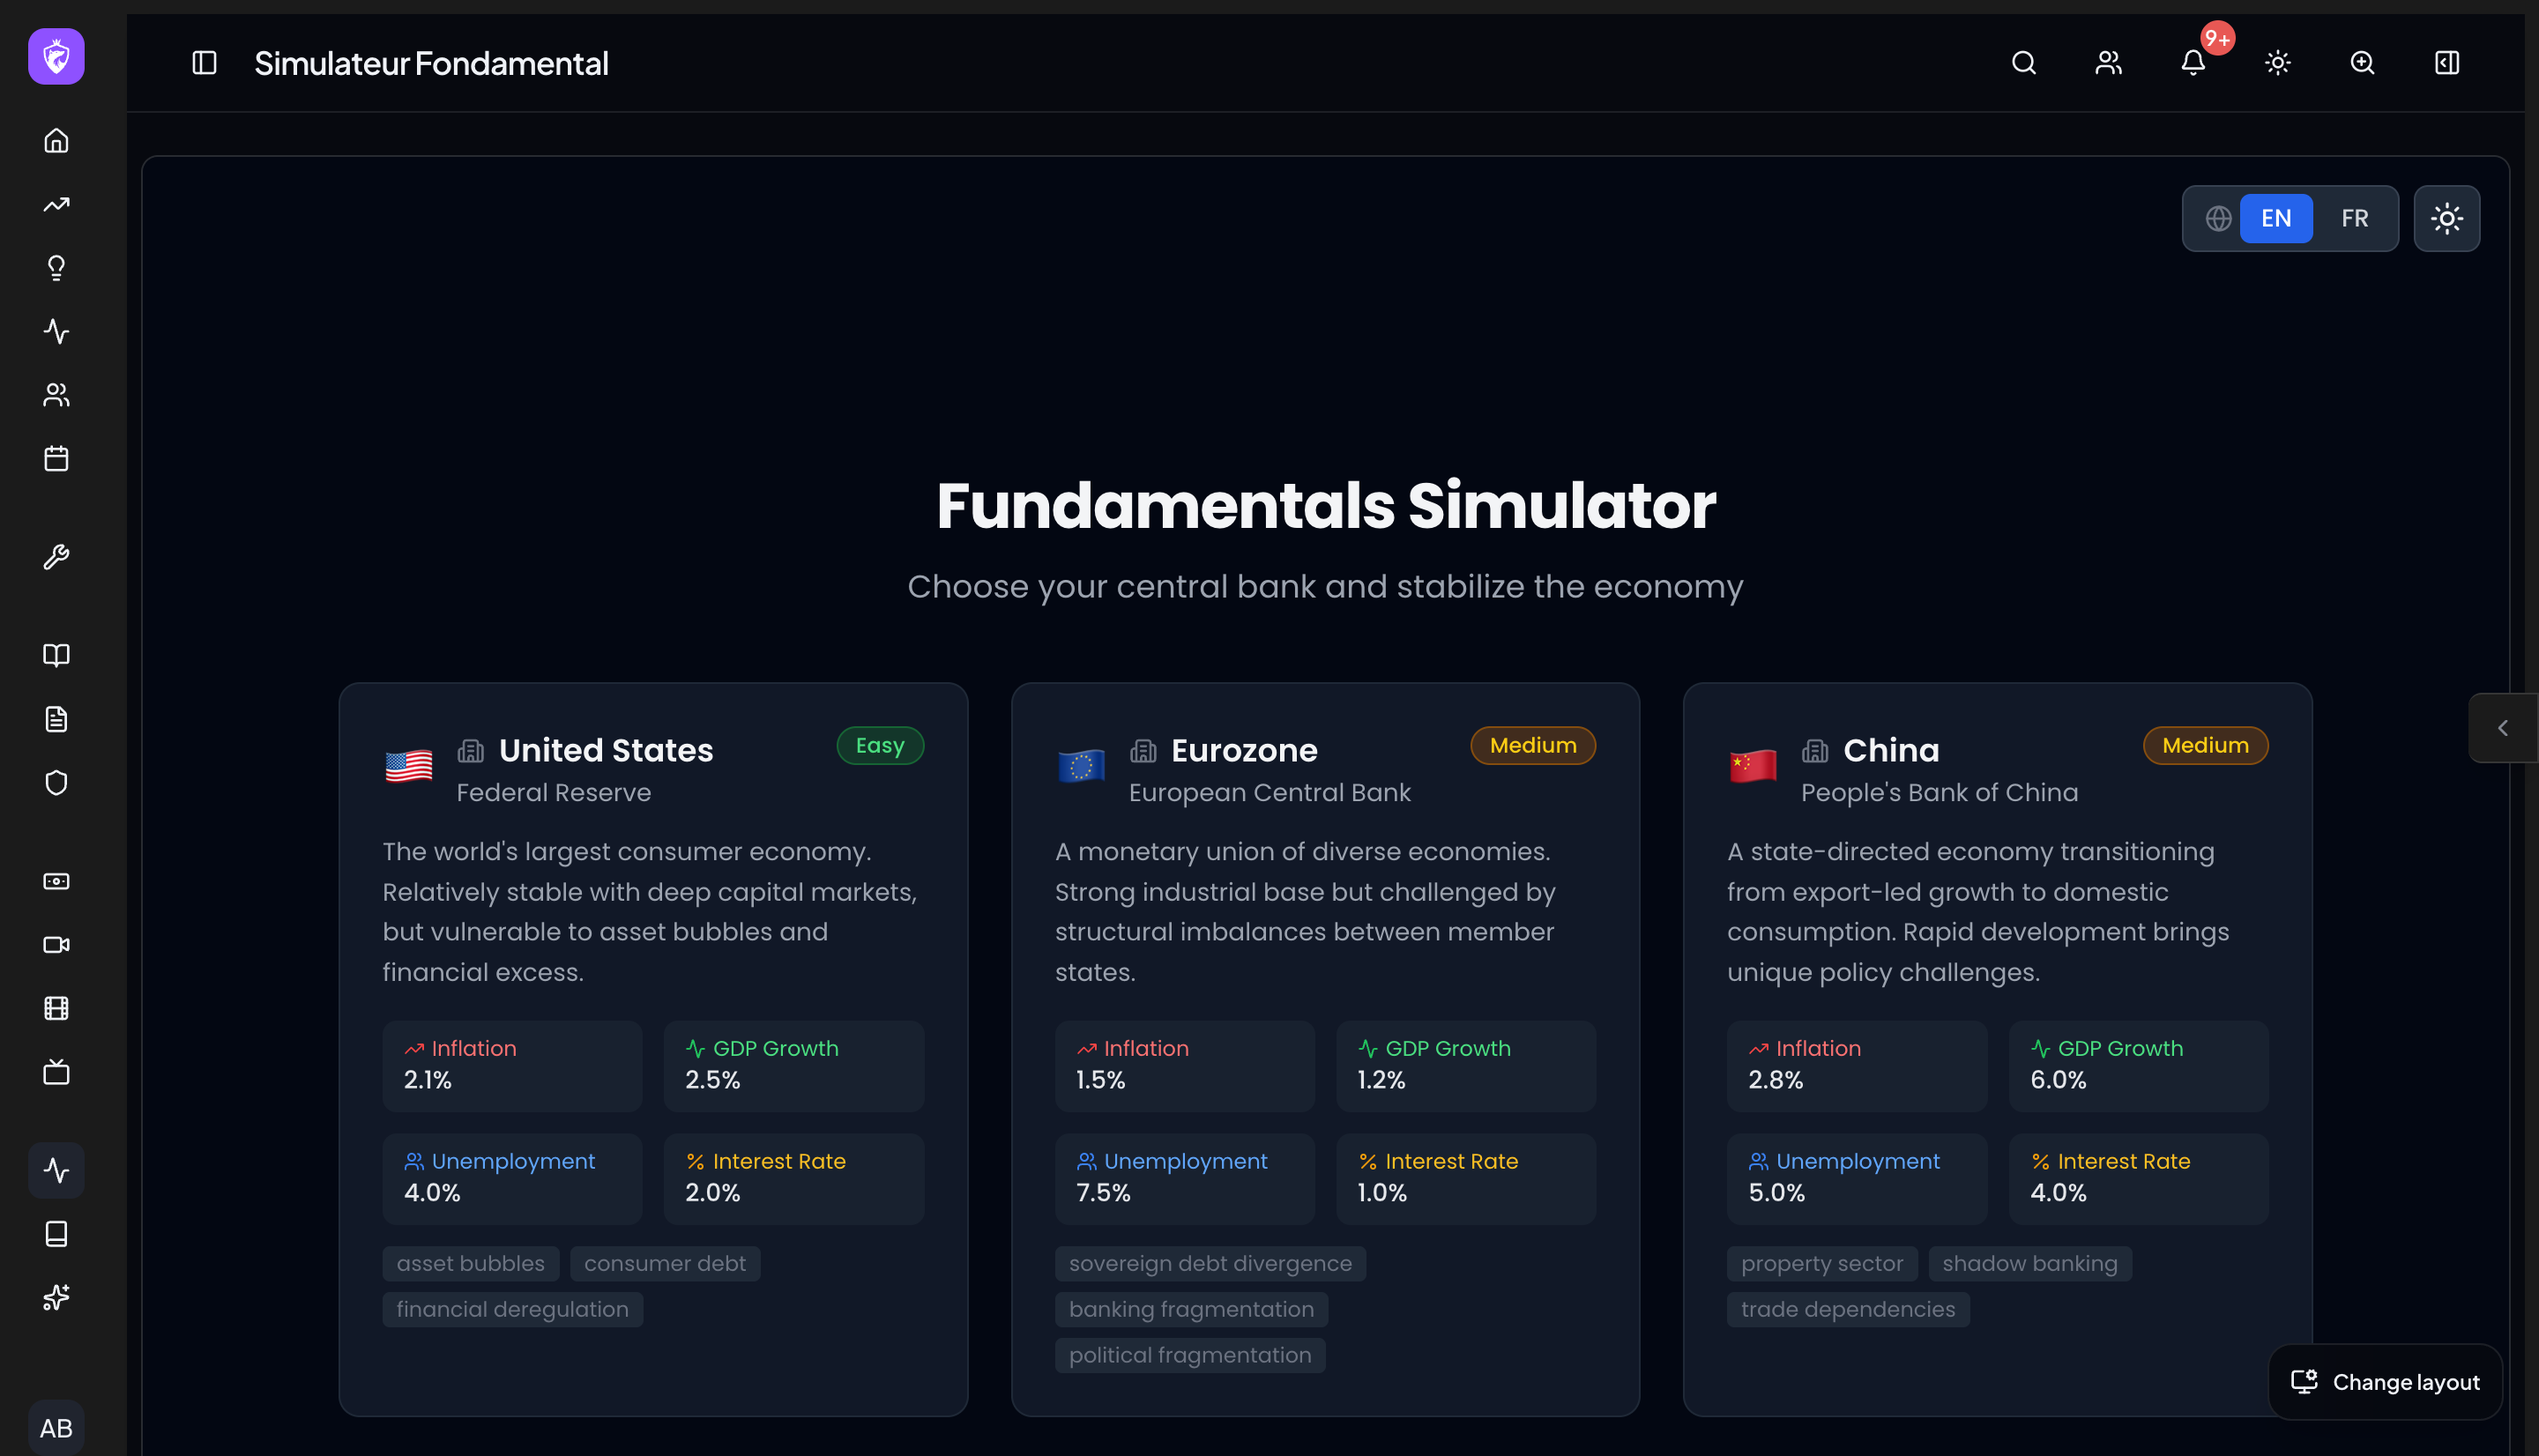The image size is (2539, 1456).
Task: Open the sparkles AI sidebar icon
Action: pos(56,1298)
